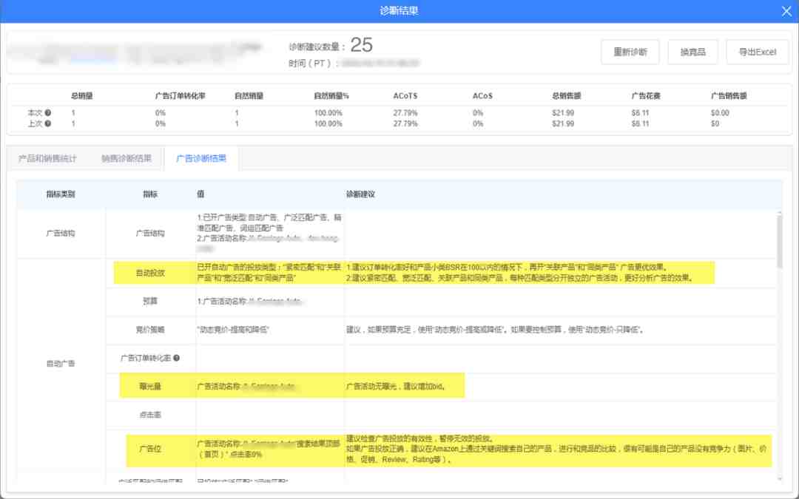799x499 pixels.
Task: Click the 广告销售额 summary column header
Action: pyautogui.click(x=729, y=95)
